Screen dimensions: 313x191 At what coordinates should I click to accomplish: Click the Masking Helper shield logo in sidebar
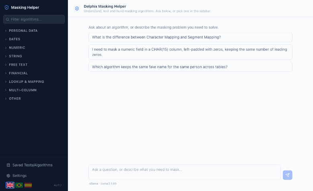point(6,7)
